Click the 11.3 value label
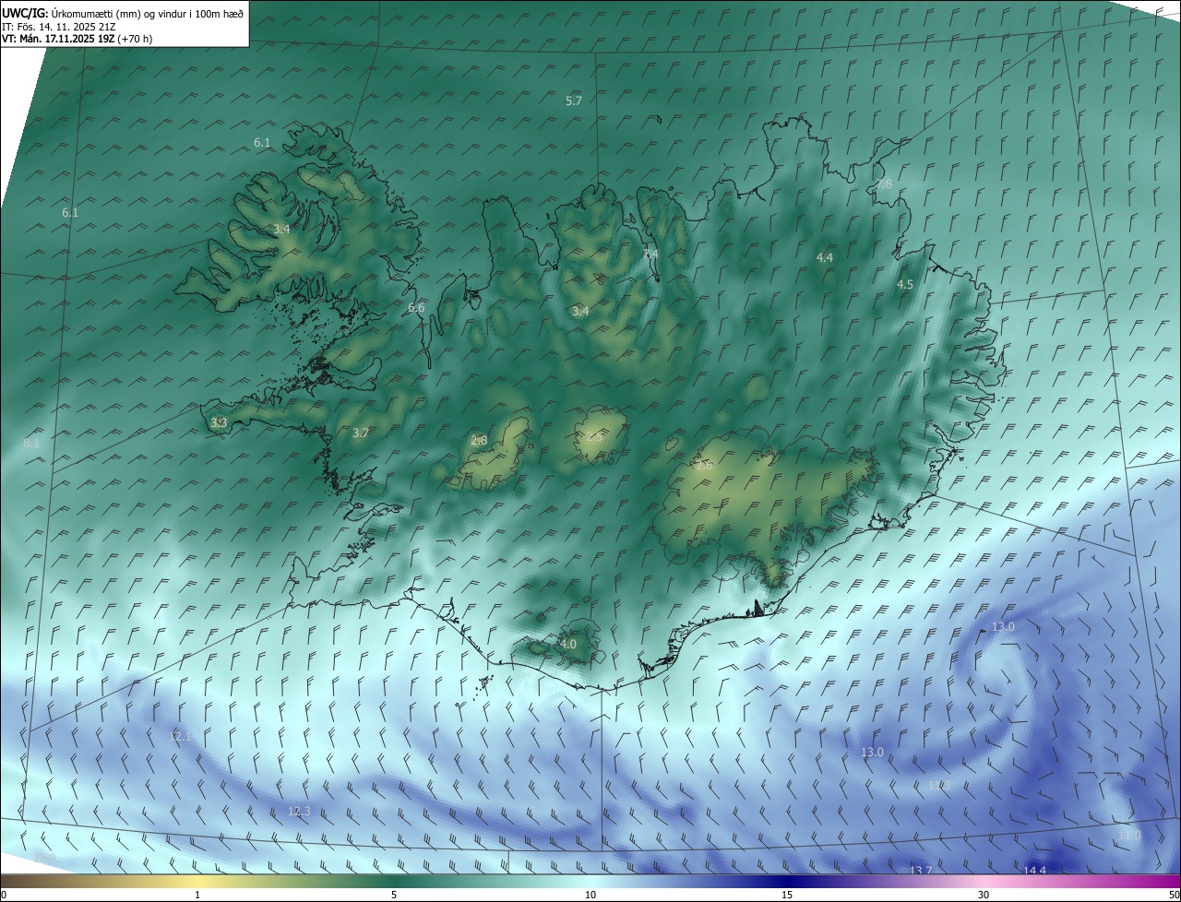Image resolution: width=1181 pixels, height=902 pixels. pyautogui.click(x=939, y=785)
